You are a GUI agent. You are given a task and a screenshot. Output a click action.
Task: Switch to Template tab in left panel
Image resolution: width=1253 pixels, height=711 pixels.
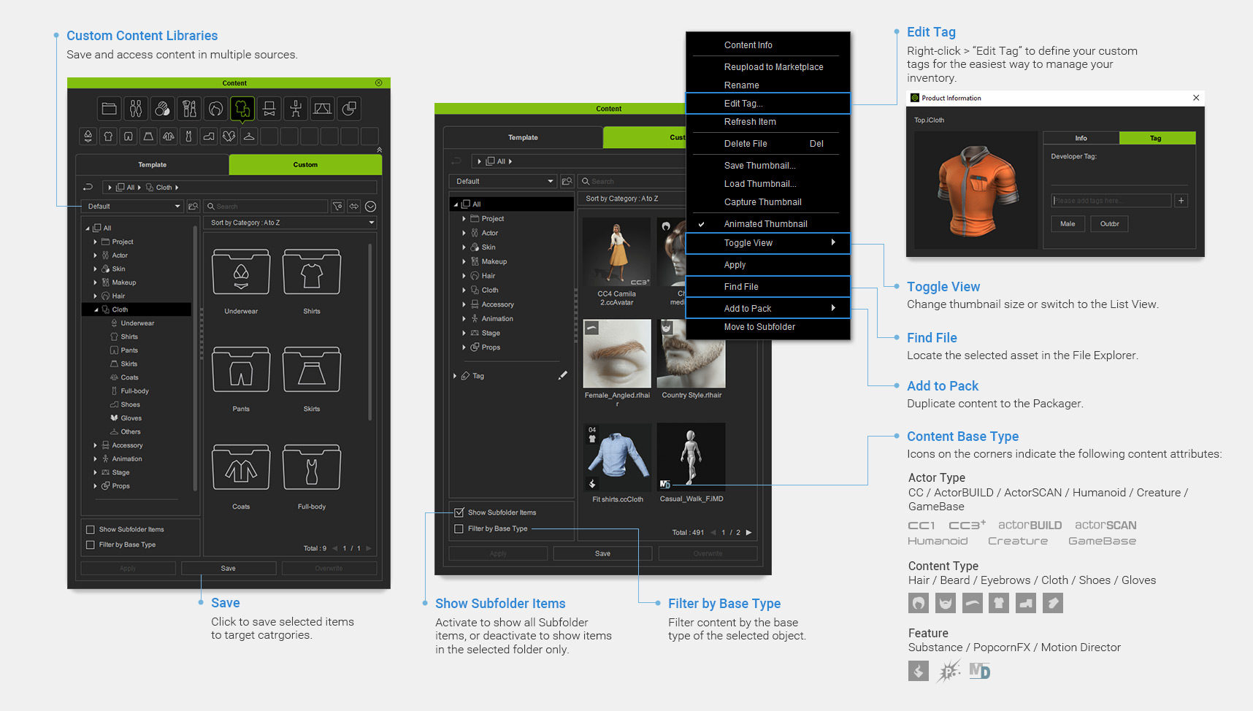(152, 165)
